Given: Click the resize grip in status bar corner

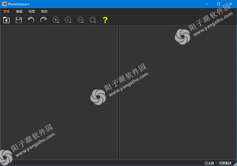Looking at the screenshot, I should (235, 164).
